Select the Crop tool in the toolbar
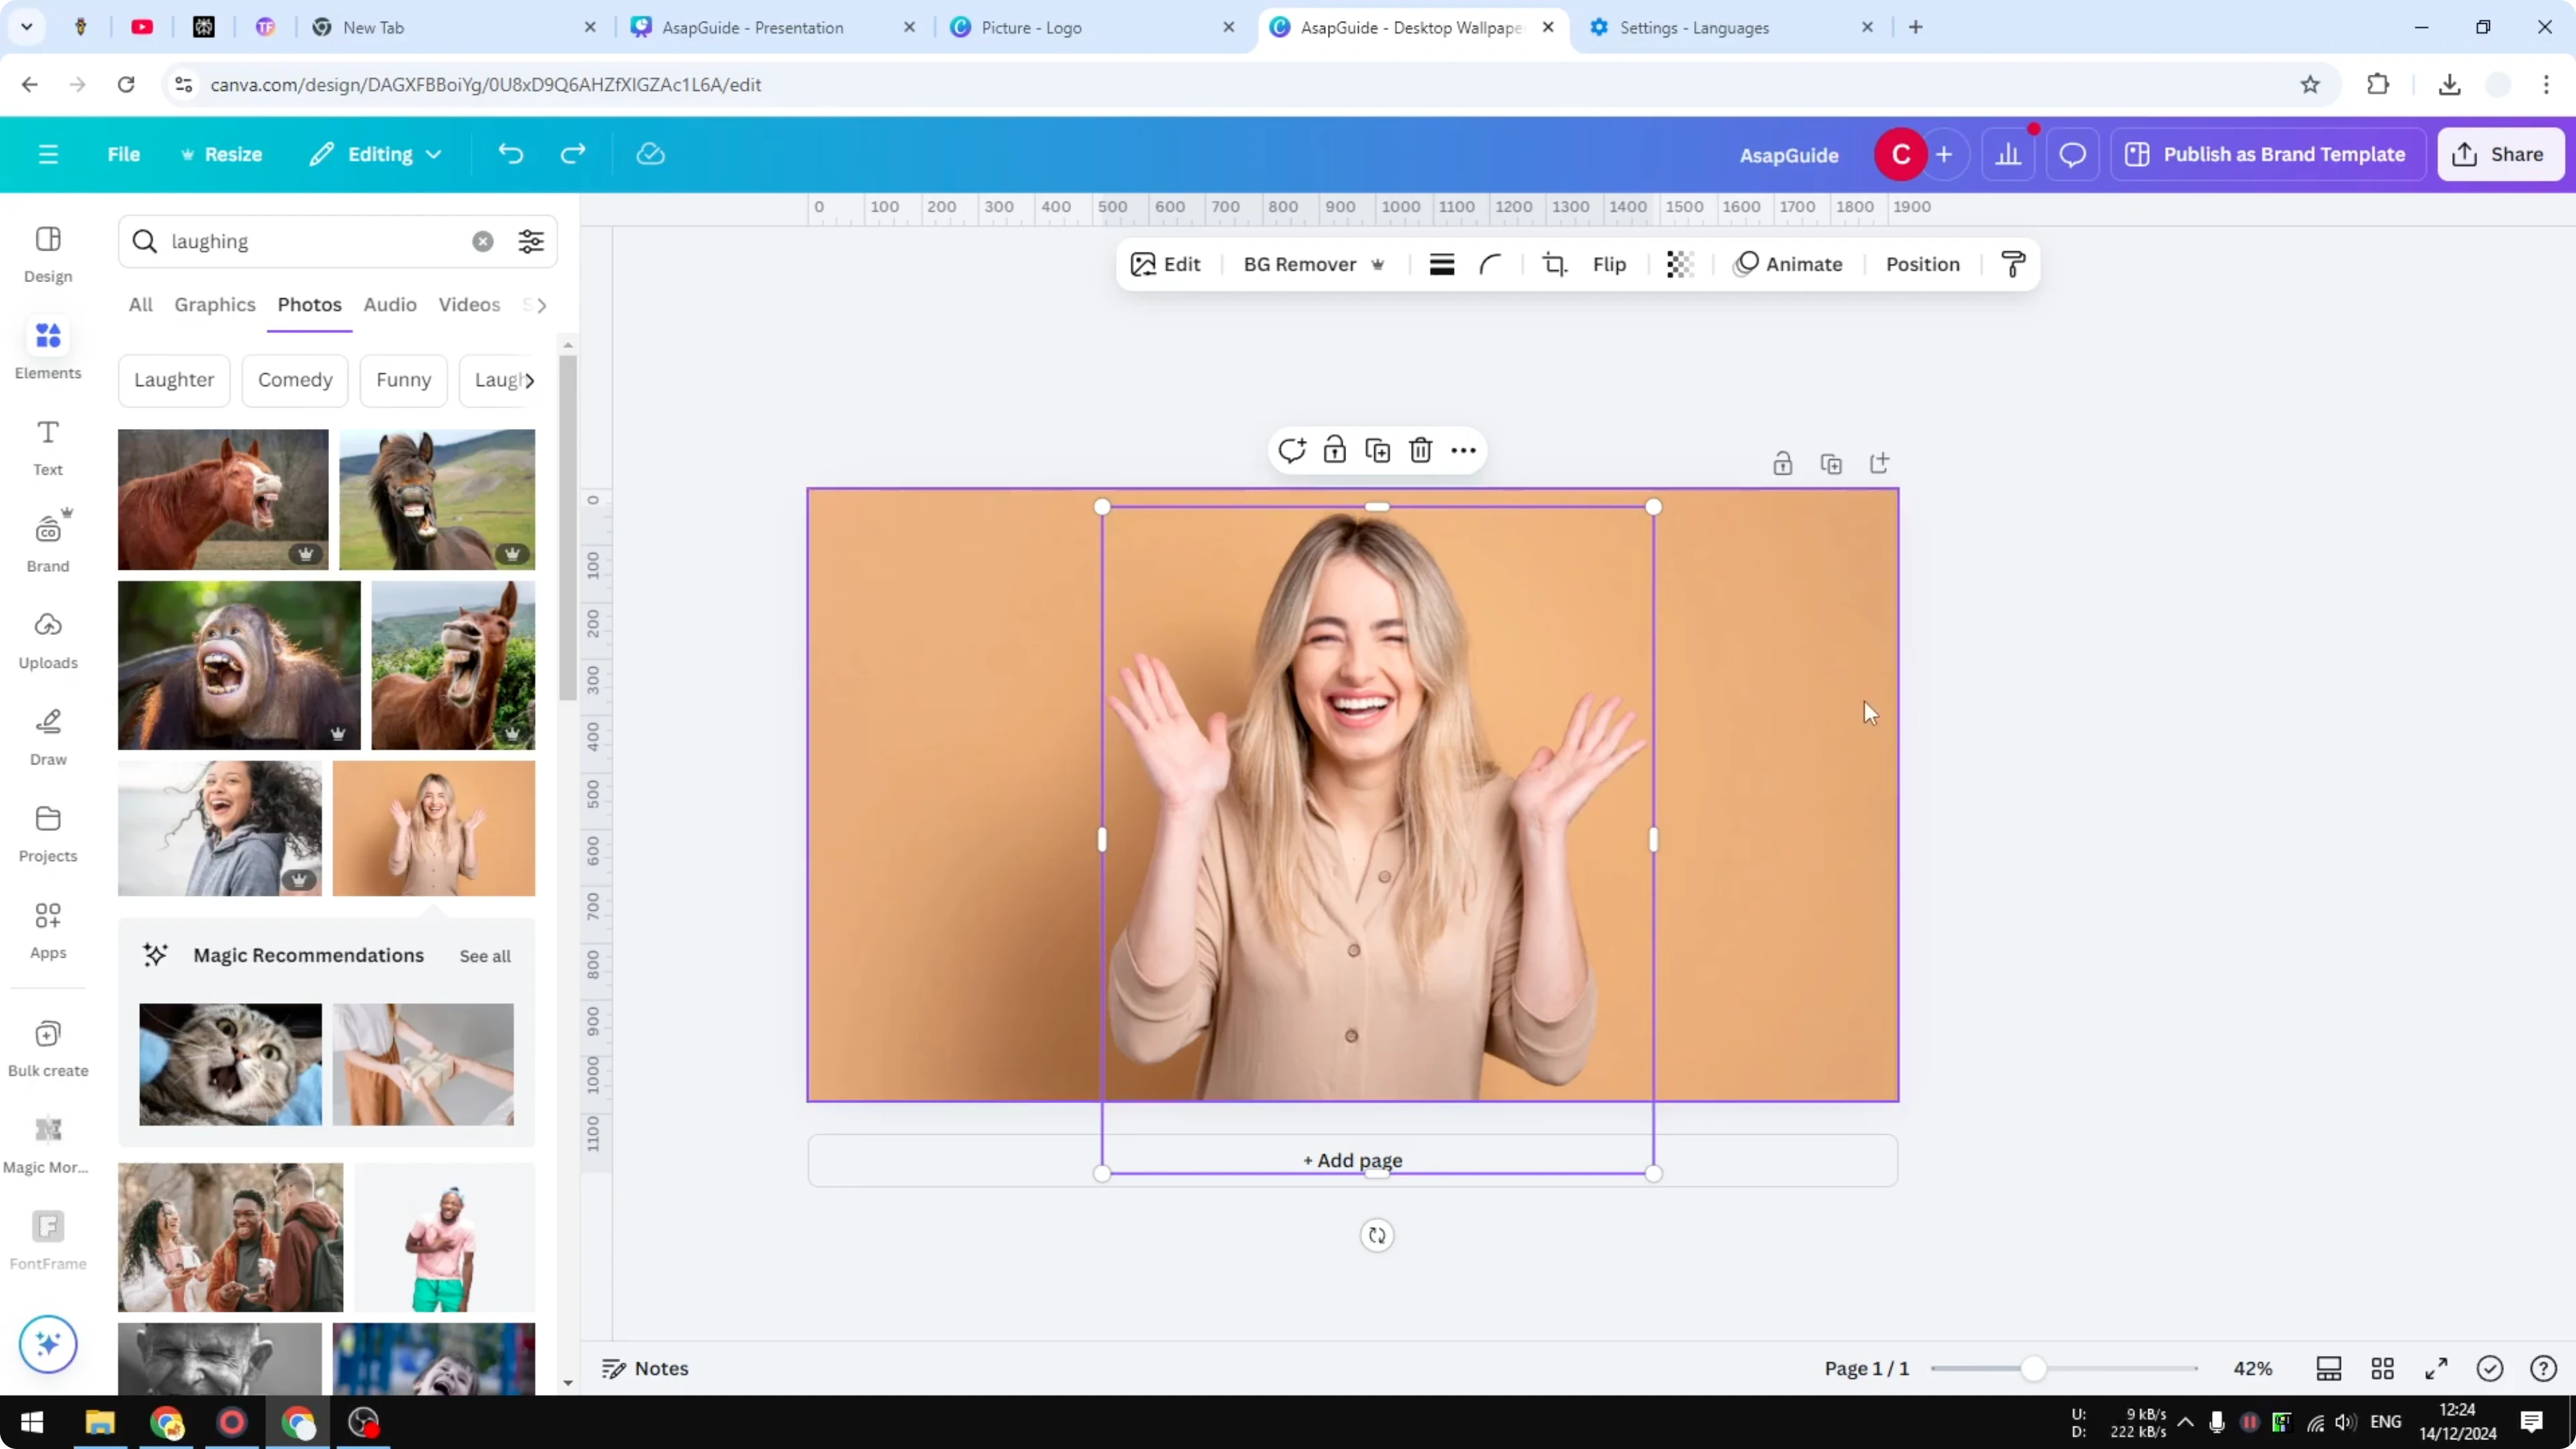The width and height of the screenshot is (2576, 1449). tap(1554, 264)
